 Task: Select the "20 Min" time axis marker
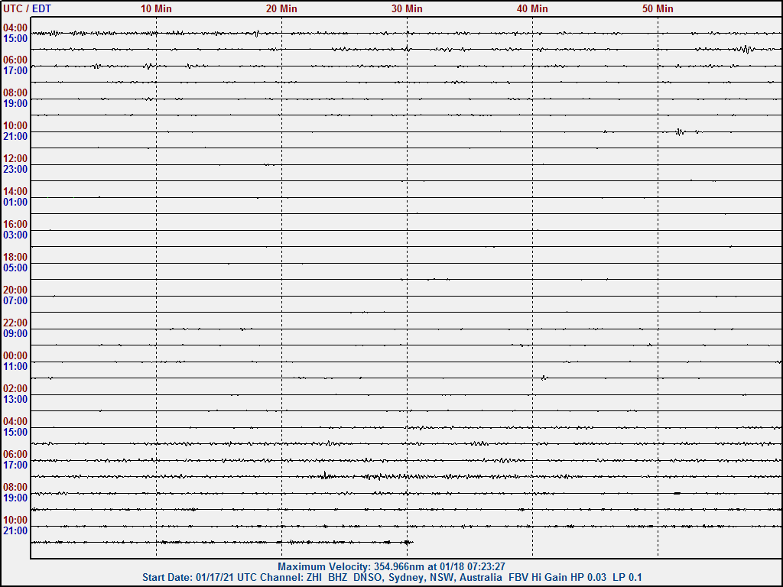(281, 8)
